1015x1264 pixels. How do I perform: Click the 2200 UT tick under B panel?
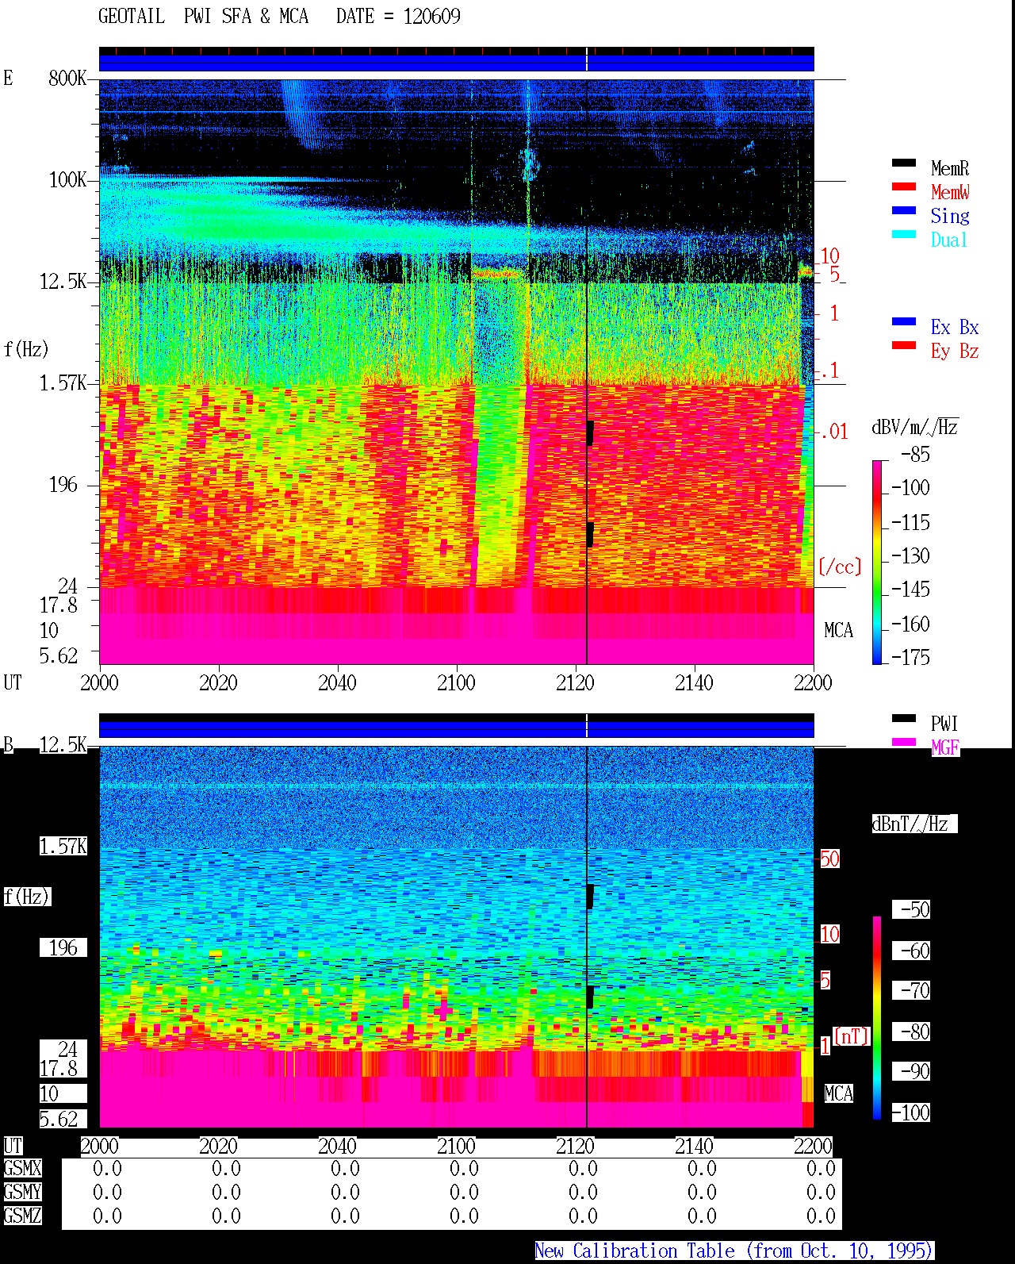click(813, 1146)
